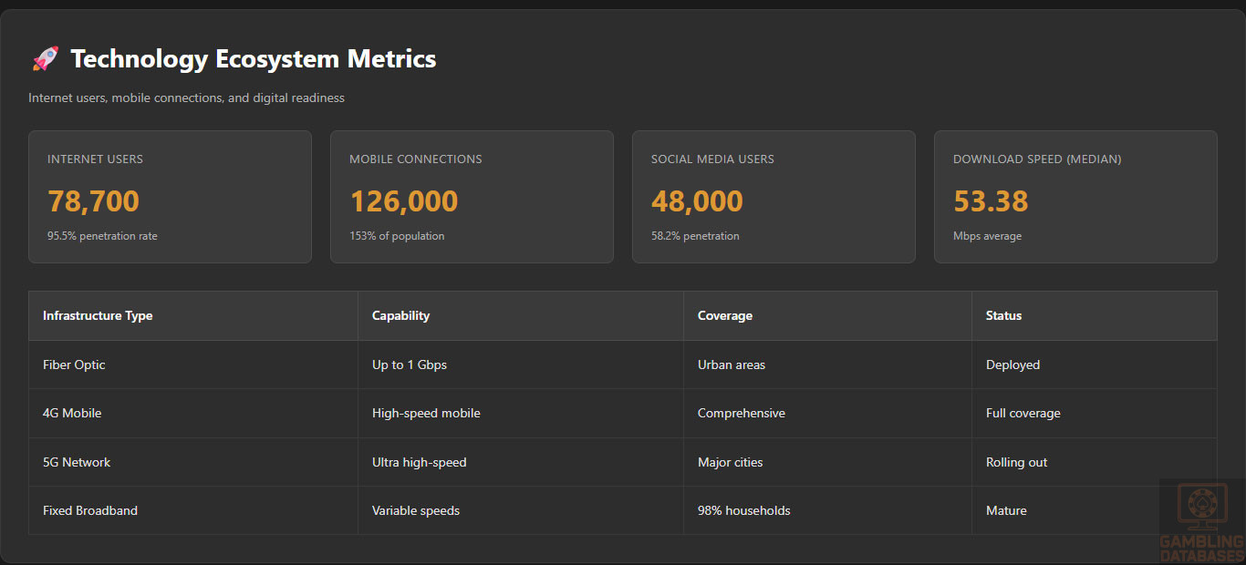Screen dimensions: 1246x565
Task: Click the Capability column header
Action: pyautogui.click(x=400, y=316)
